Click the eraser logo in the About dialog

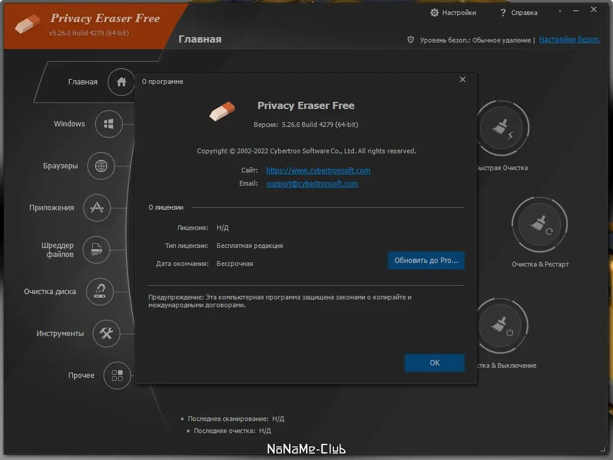click(x=222, y=111)
